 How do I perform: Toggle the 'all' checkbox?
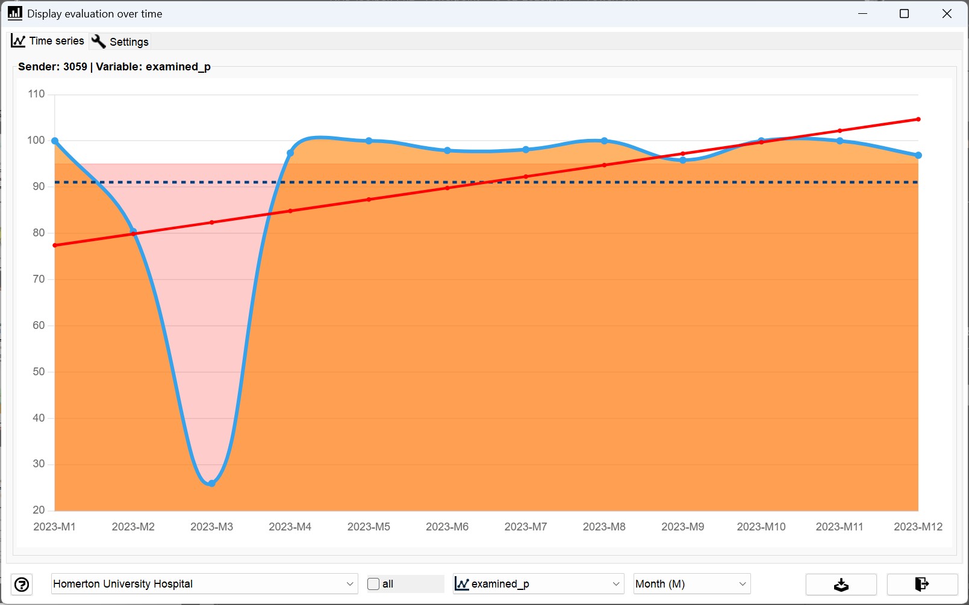click(373, 584)
